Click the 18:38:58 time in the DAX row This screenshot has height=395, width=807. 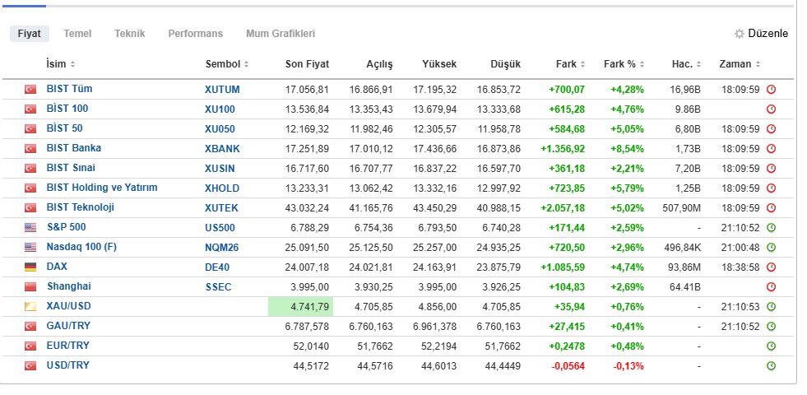740,267
